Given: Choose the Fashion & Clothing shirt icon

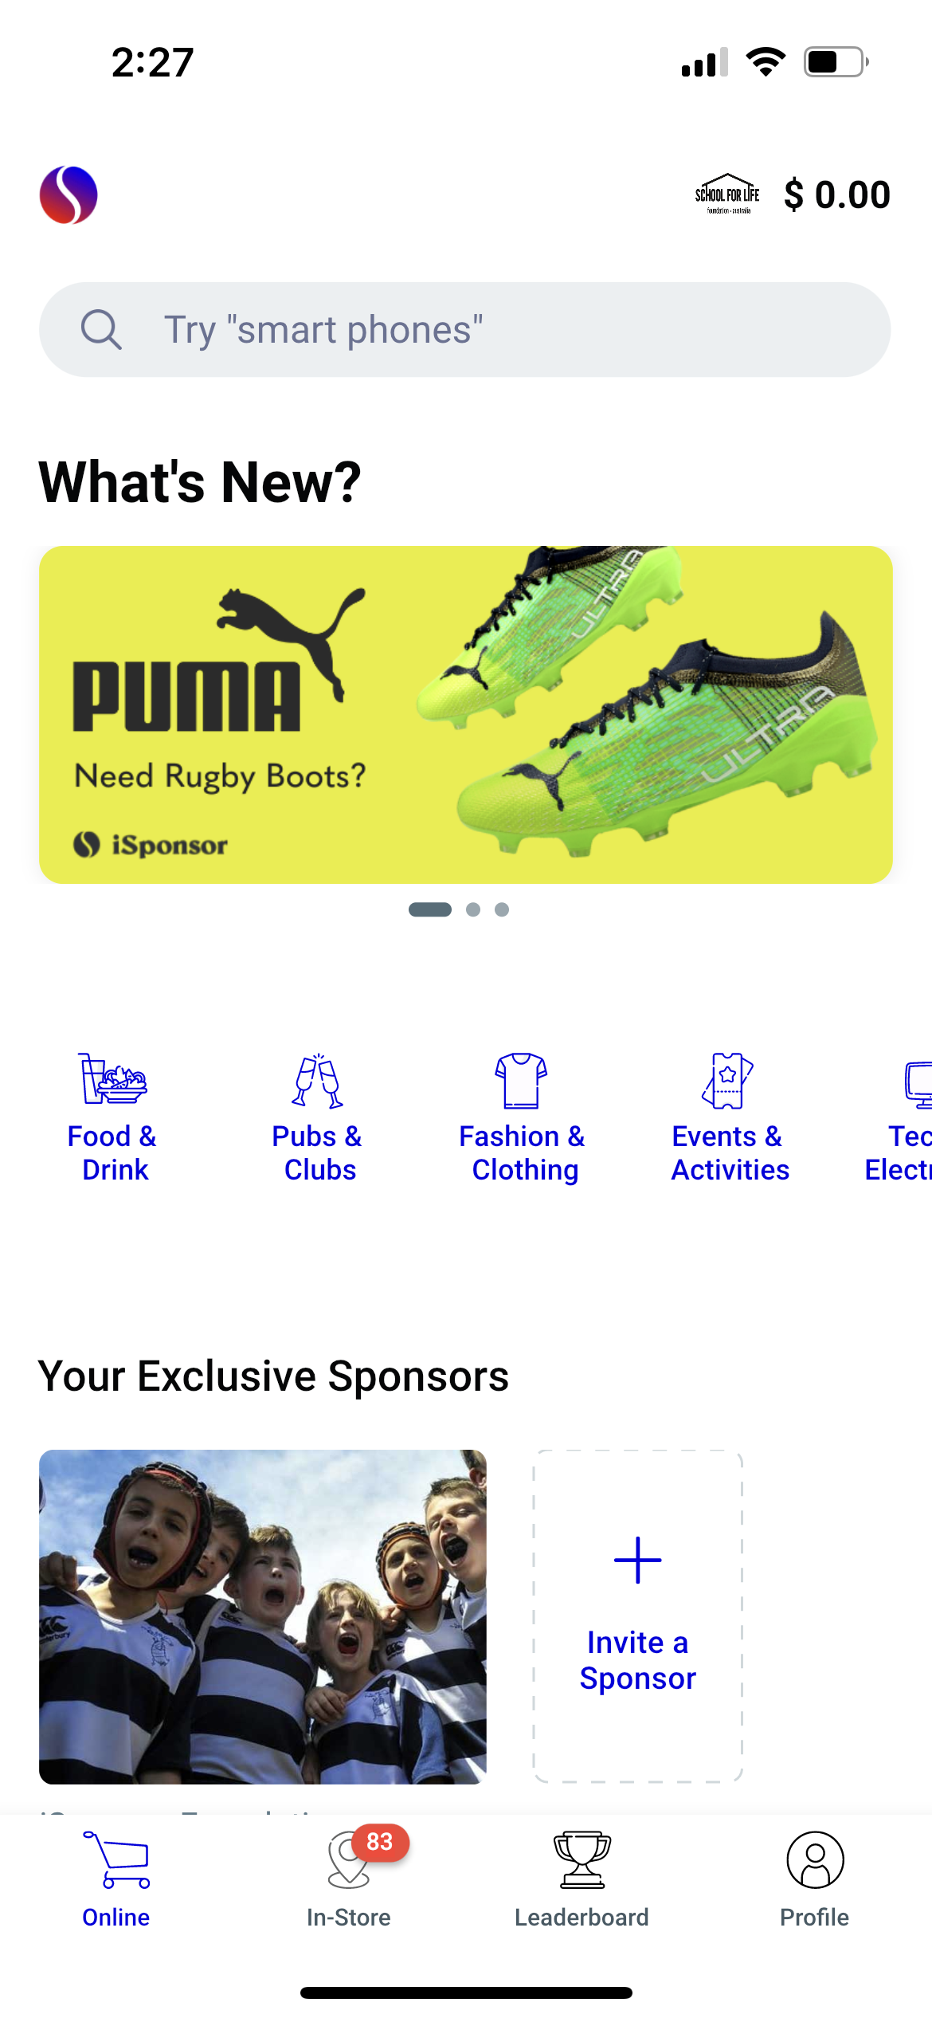Looking at the screenshot, I should click(521, 1081).
